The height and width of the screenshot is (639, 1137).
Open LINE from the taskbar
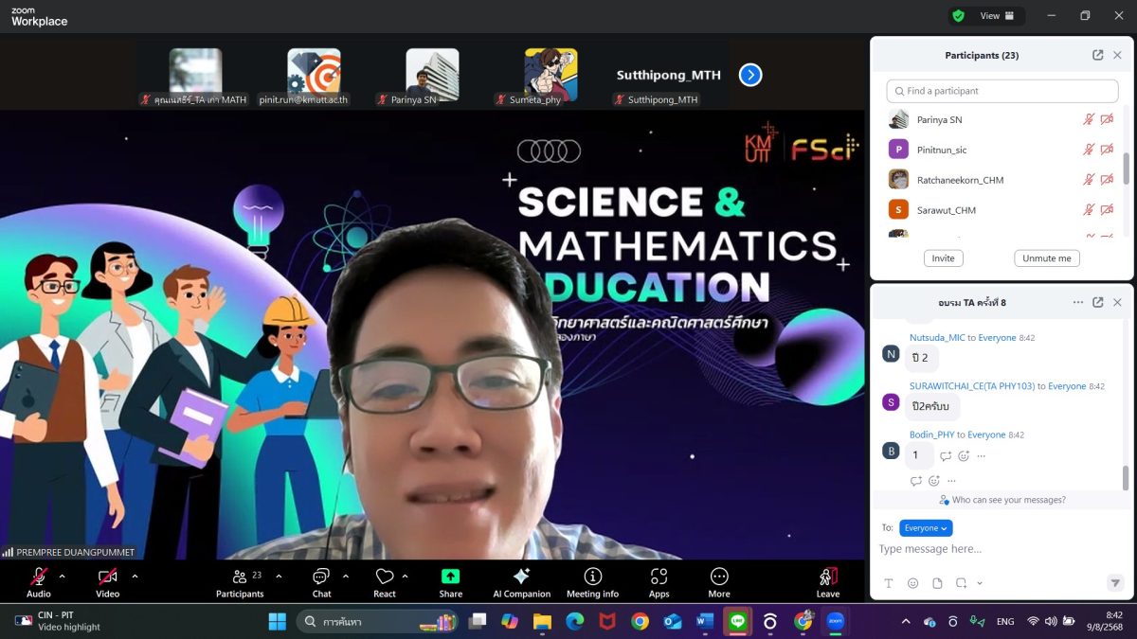pos(737,621)
